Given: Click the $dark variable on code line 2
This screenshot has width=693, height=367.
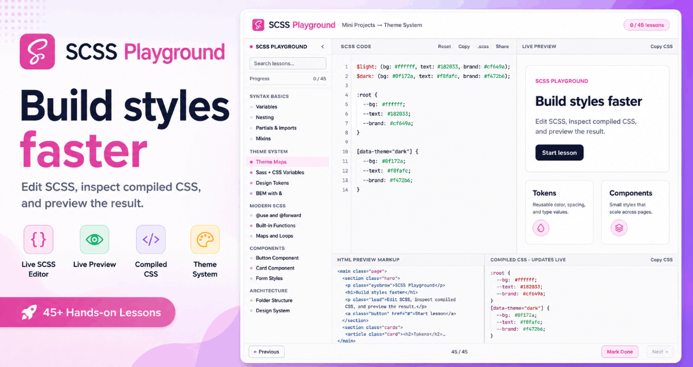Looking at the screenshot, I should [364, 76].
